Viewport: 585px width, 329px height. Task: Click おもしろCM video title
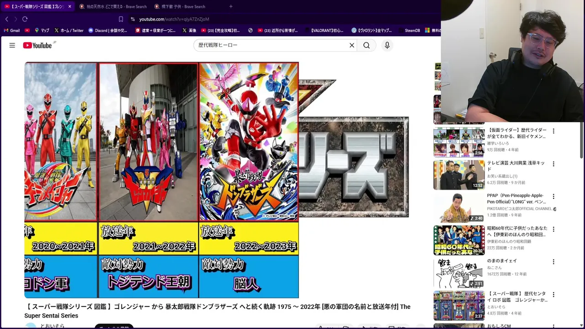coord(500,326)
